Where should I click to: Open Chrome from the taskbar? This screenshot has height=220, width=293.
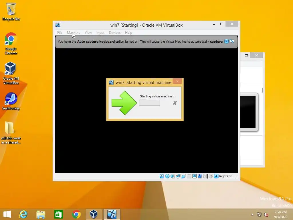tap(76, 214)
